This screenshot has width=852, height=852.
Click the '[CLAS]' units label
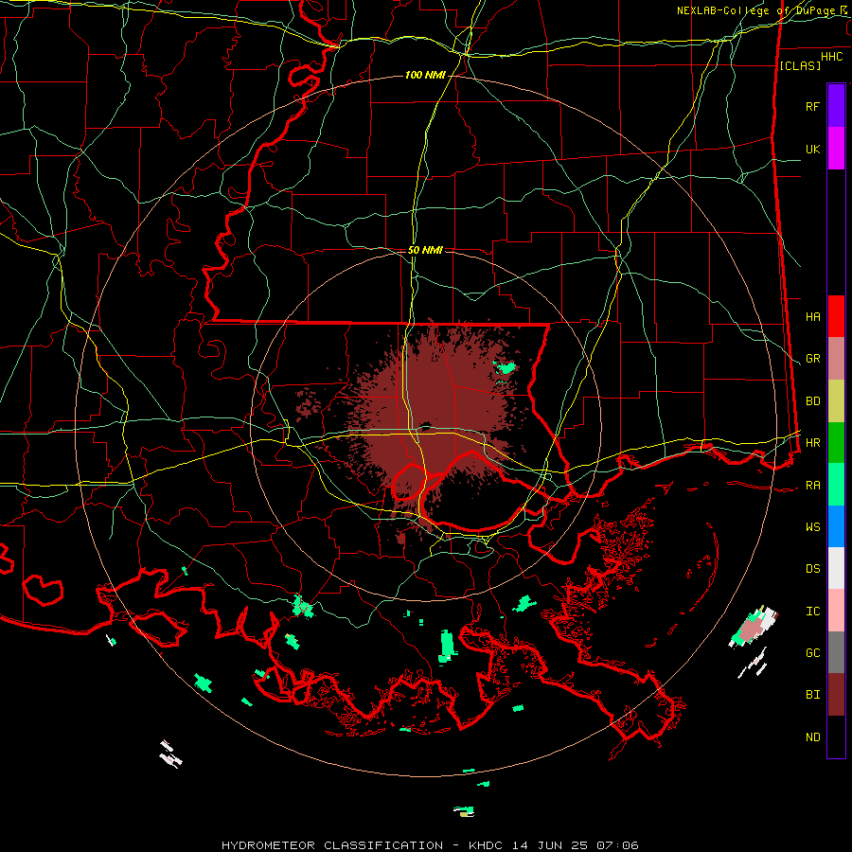point(800,65)
